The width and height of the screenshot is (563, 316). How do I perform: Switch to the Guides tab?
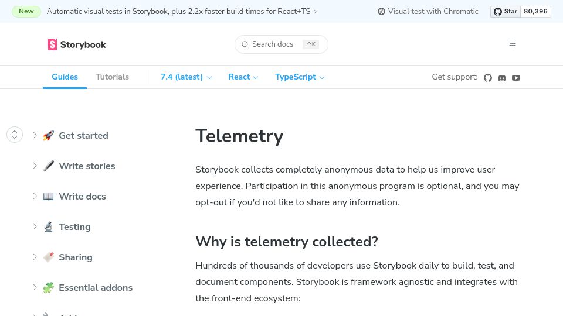point(65,77)
